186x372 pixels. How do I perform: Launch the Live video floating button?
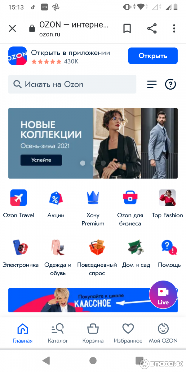pos(163,295)
